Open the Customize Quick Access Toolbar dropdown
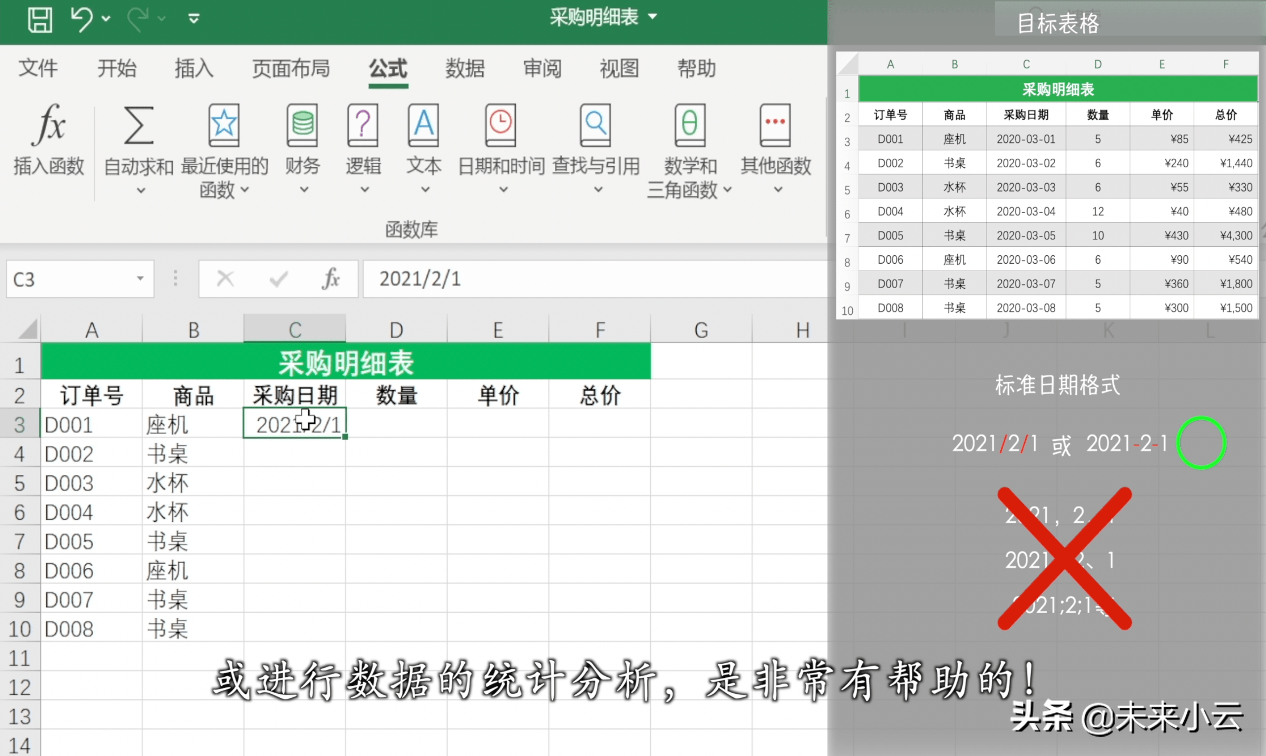The width and height of the screenshot is (1266, 756). click(x=194, y=19)
